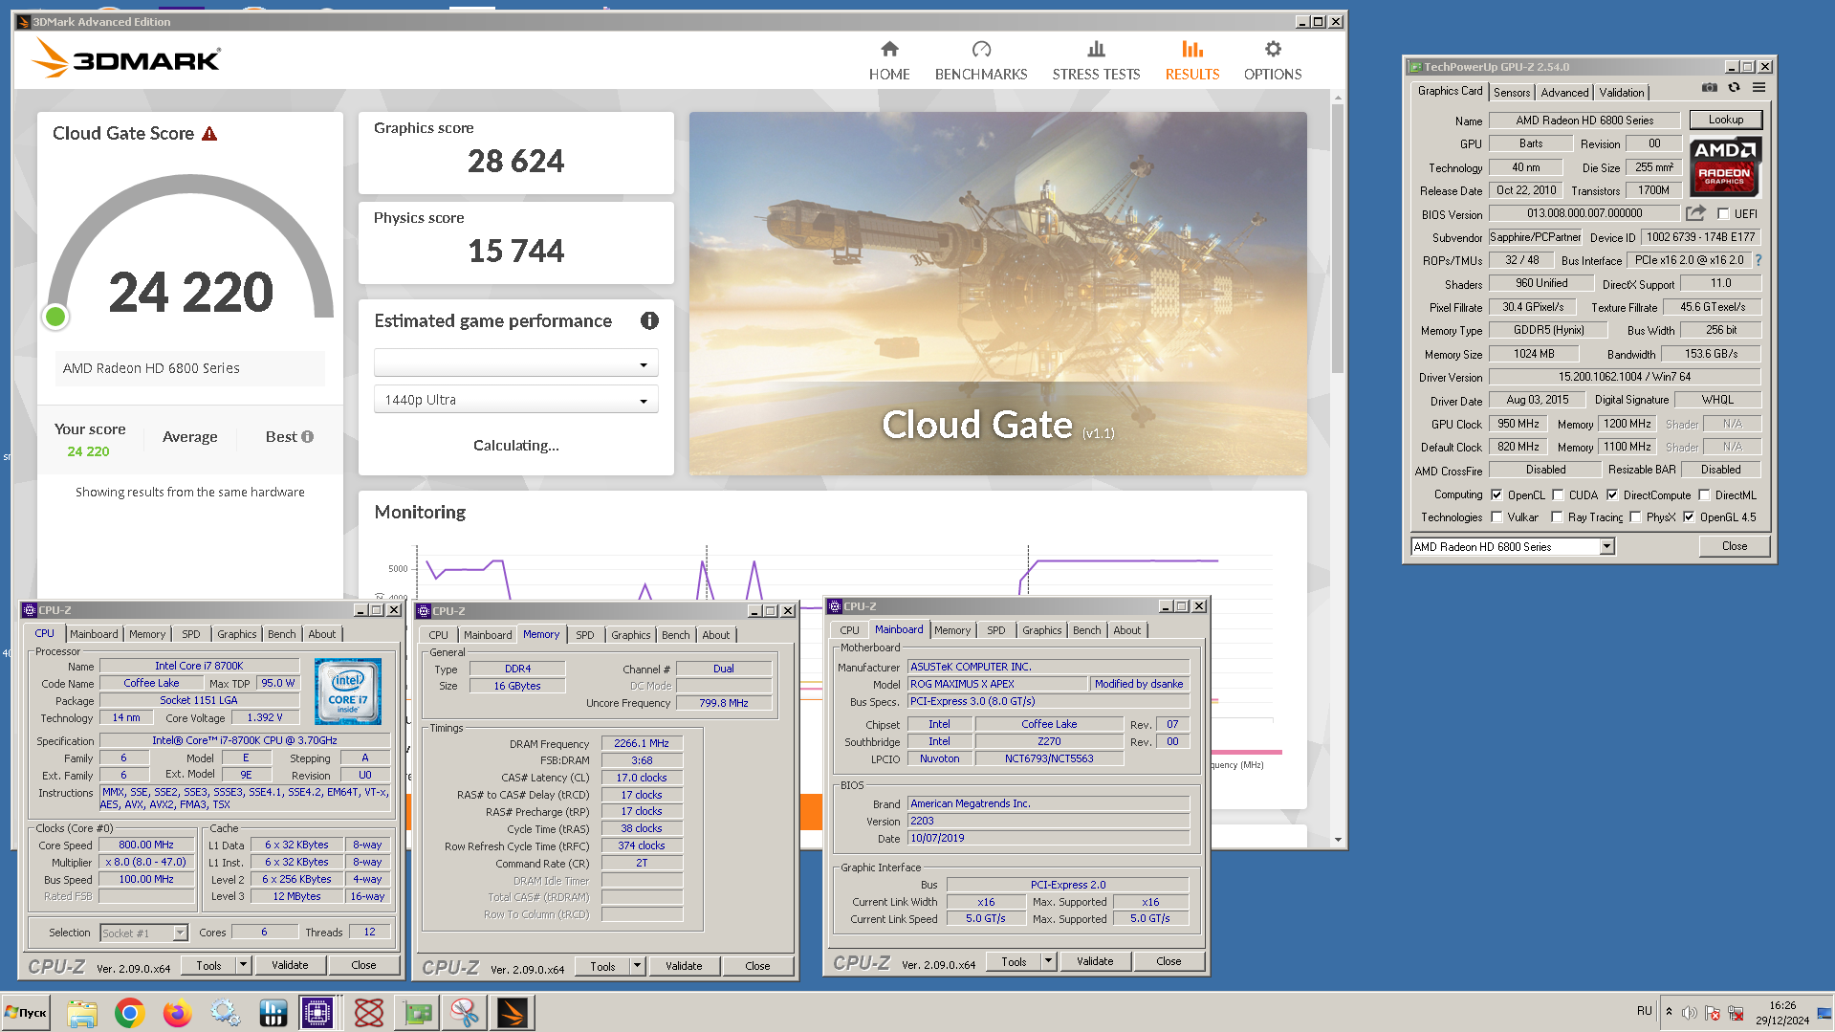Click Close button in GPU-Z
The height and width of the screenshot is (1032, 1835).
(1734, 546)
